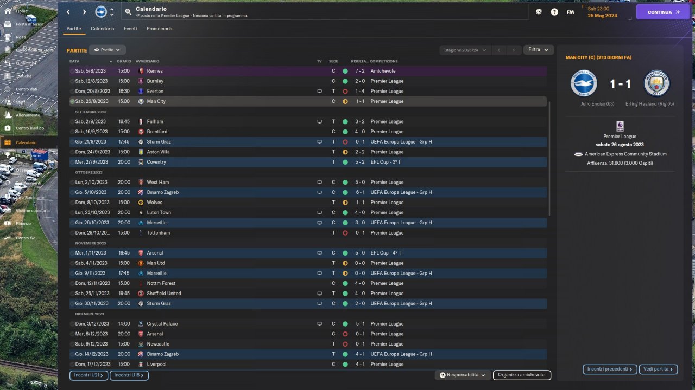Screen dimensions: 695x390
Task: Open the Incontri U18 fixtures
Action: (x=129, y=375)
